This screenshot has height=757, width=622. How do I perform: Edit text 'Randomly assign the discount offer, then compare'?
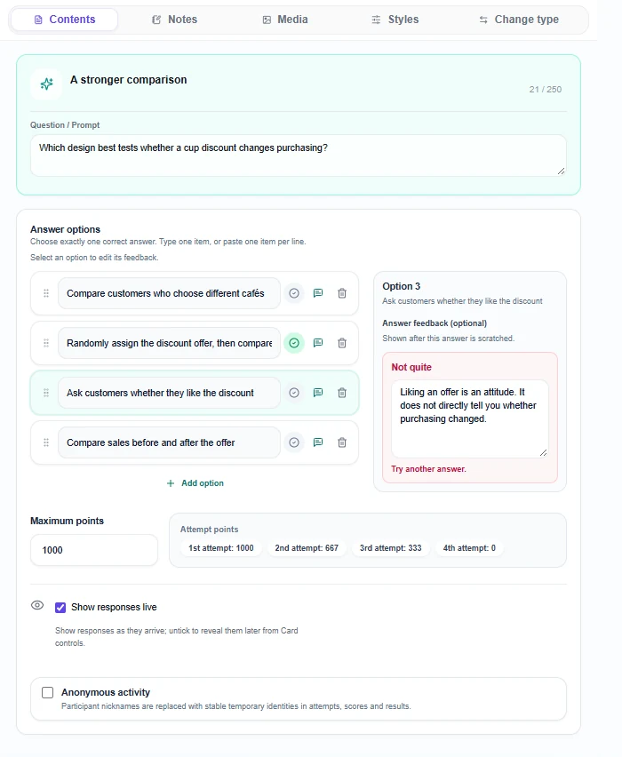(x=169, y=343)
